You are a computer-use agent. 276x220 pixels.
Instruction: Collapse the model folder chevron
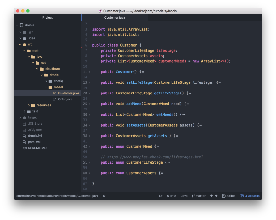46,87
